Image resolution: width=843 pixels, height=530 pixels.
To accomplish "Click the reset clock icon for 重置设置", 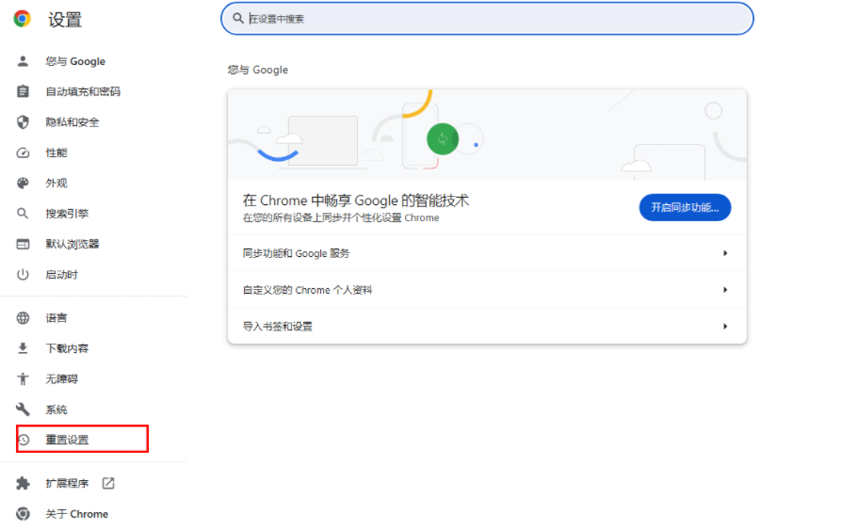I will [x=24, y=440].
